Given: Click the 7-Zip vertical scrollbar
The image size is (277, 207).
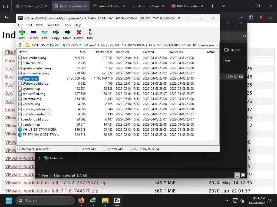Looking at the screenshot, I should [x=217, y=118].
